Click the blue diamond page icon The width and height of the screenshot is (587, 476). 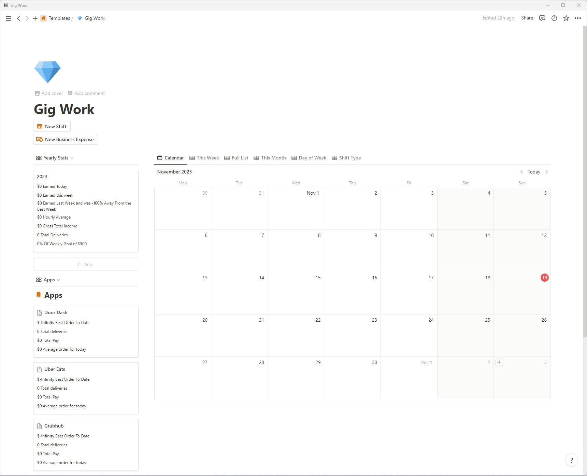click(47, 72)
